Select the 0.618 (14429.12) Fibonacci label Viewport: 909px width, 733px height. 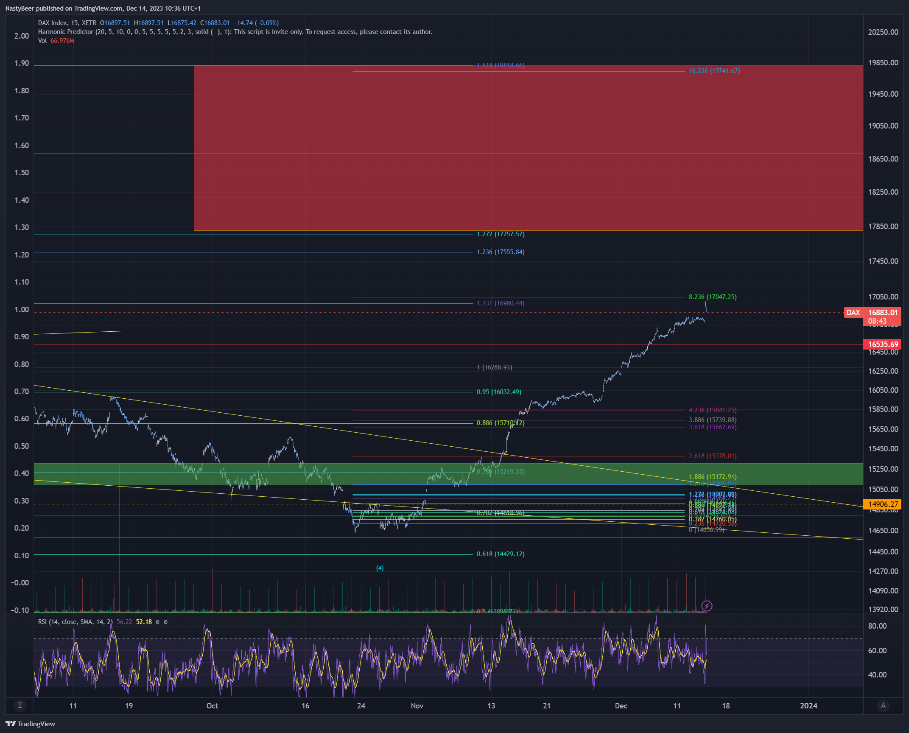pos(501,554)
